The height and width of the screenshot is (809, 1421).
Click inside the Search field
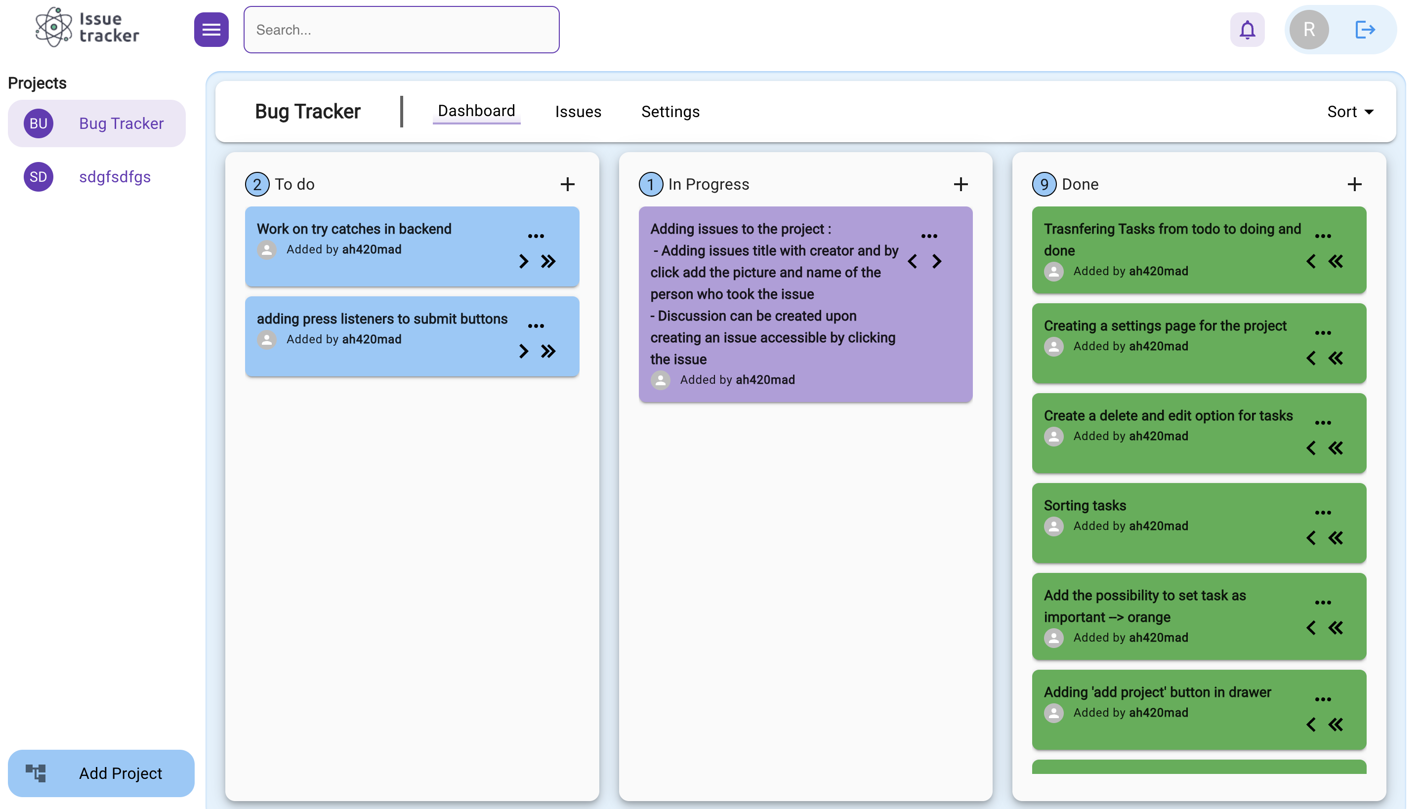401,30
